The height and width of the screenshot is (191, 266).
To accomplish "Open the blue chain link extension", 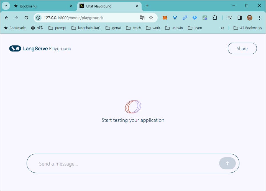I will click(185, 18).
